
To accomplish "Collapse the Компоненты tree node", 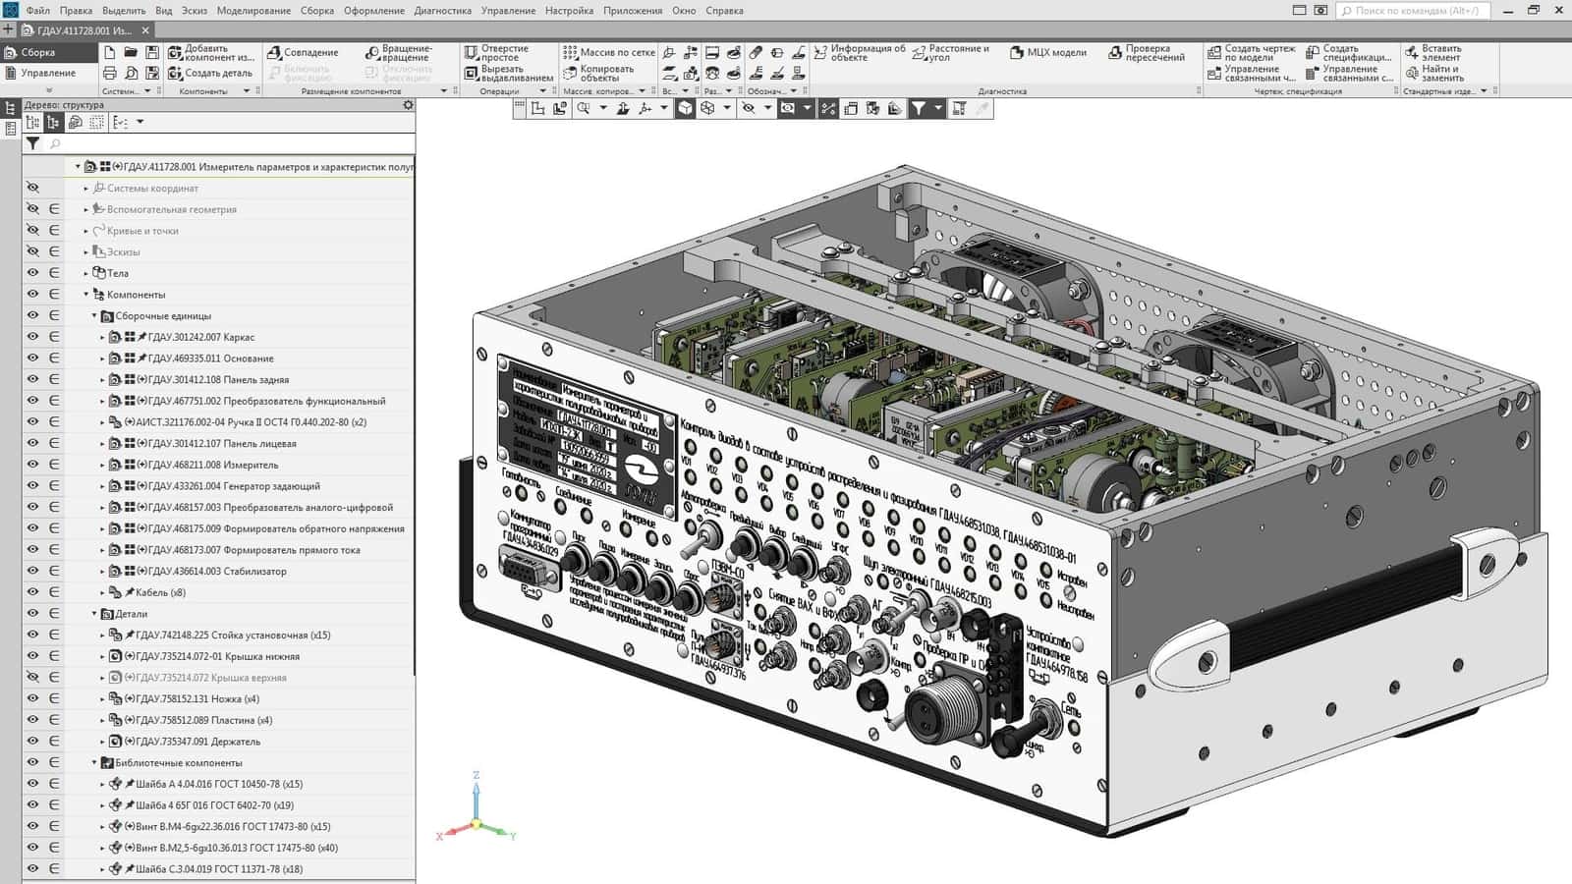I will coord(85,295).
